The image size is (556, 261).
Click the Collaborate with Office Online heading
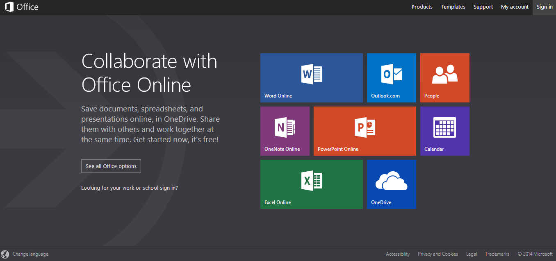click(149, 73)
